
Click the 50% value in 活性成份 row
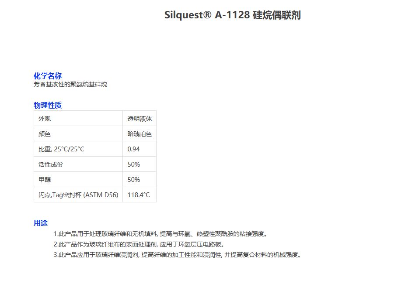pyautogui.click(x=133, y=164)
